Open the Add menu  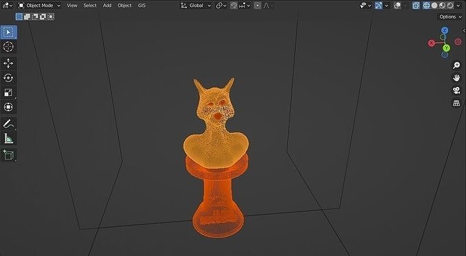click(107, 6)
